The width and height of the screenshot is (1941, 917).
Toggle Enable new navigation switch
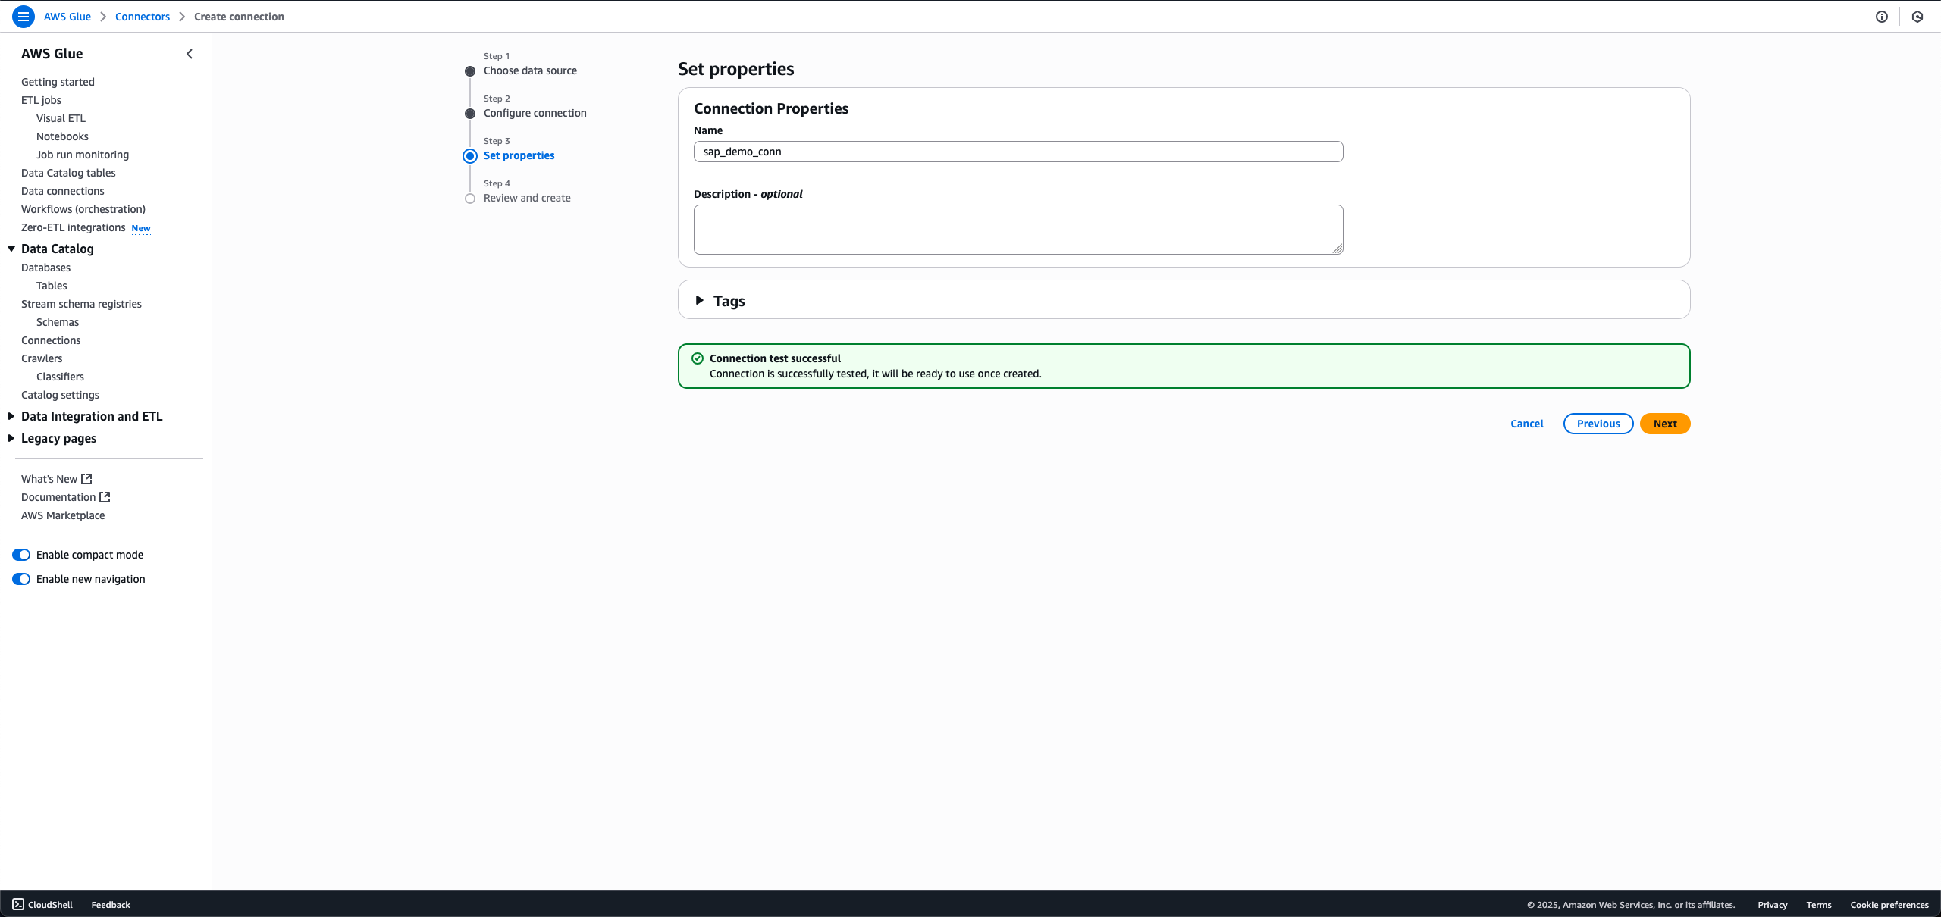coord(21,579)
